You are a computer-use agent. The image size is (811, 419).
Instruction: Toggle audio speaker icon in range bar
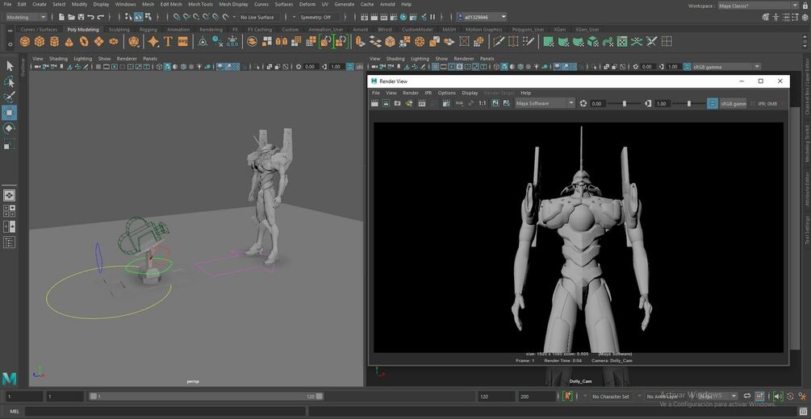tap(778, 396)
